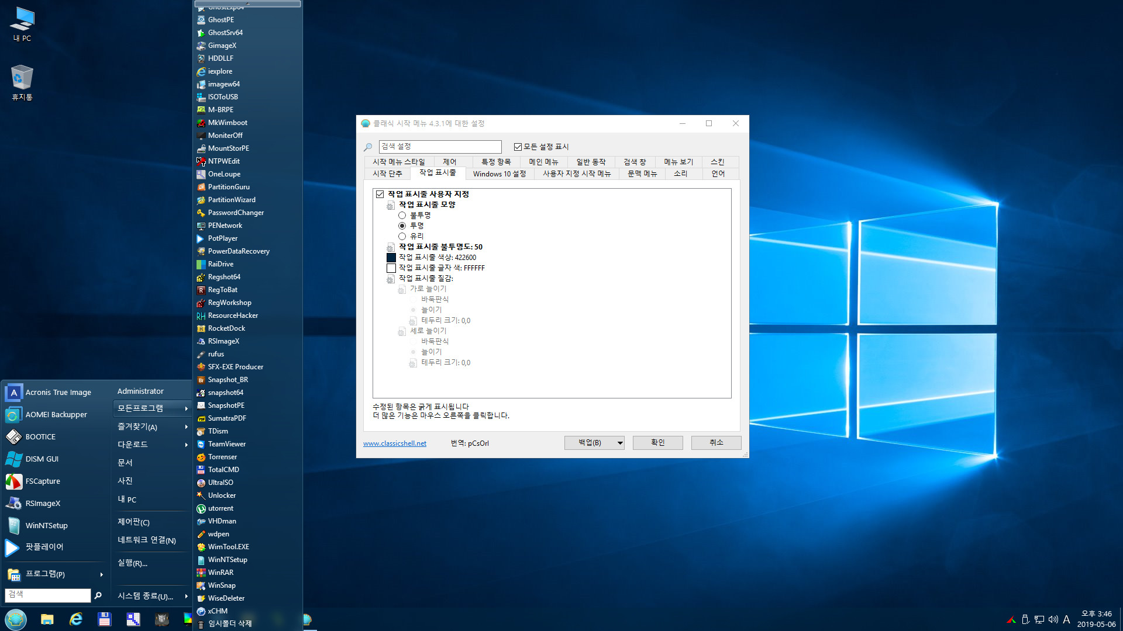This screenshot has height=631, width=1123.
Task: Open the network icon in system tray
Action: tap(1039, 619)
